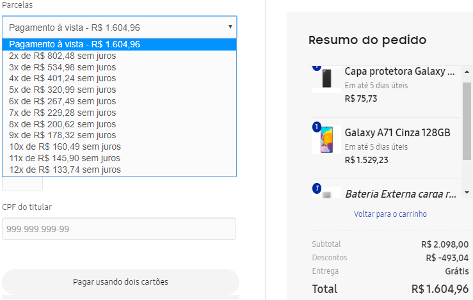Click the CPF do titular input field
The height and width of the screenshot is (300, 473).
tap(119, 229)
